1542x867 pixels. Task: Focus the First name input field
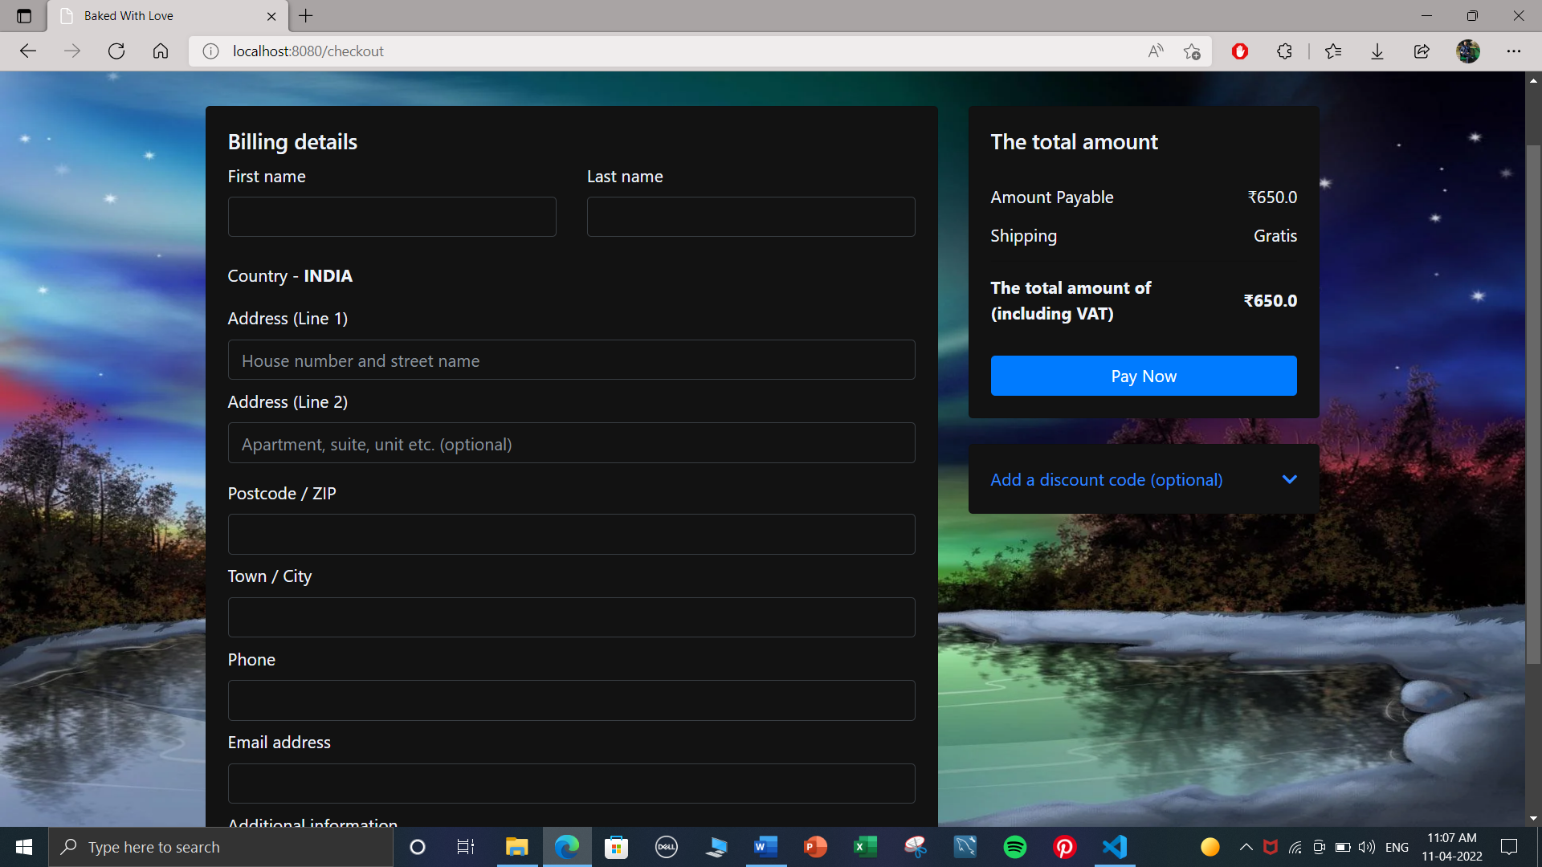(392, 217)
